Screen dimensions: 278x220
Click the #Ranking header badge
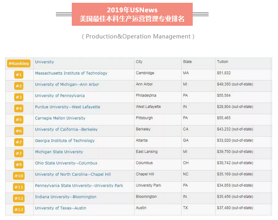coord(19,63)
